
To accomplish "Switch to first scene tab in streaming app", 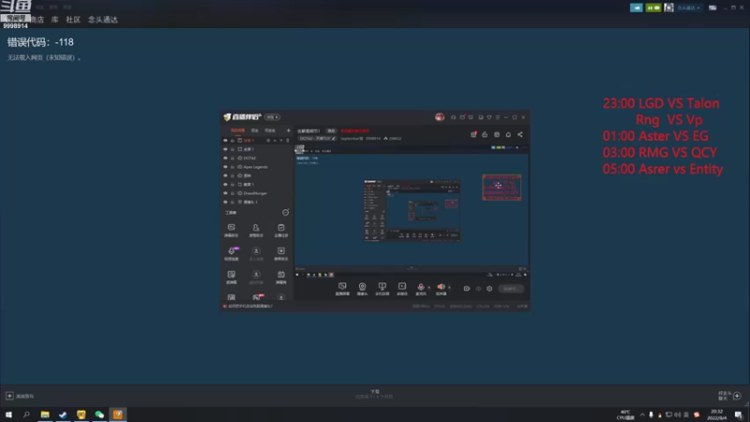I will 238,130.
